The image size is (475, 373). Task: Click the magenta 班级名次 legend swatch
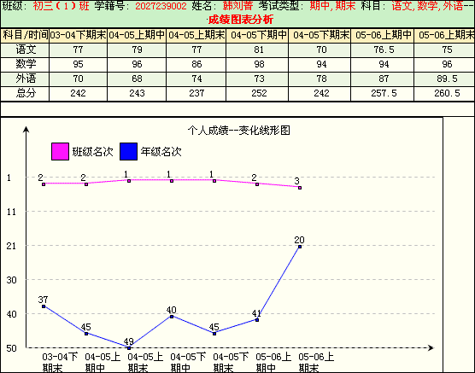[x=60, y=151]
